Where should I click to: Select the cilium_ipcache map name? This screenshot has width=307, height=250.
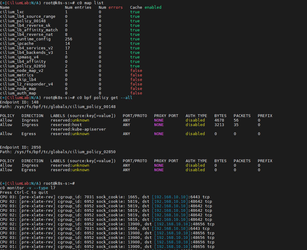[17, 43]
